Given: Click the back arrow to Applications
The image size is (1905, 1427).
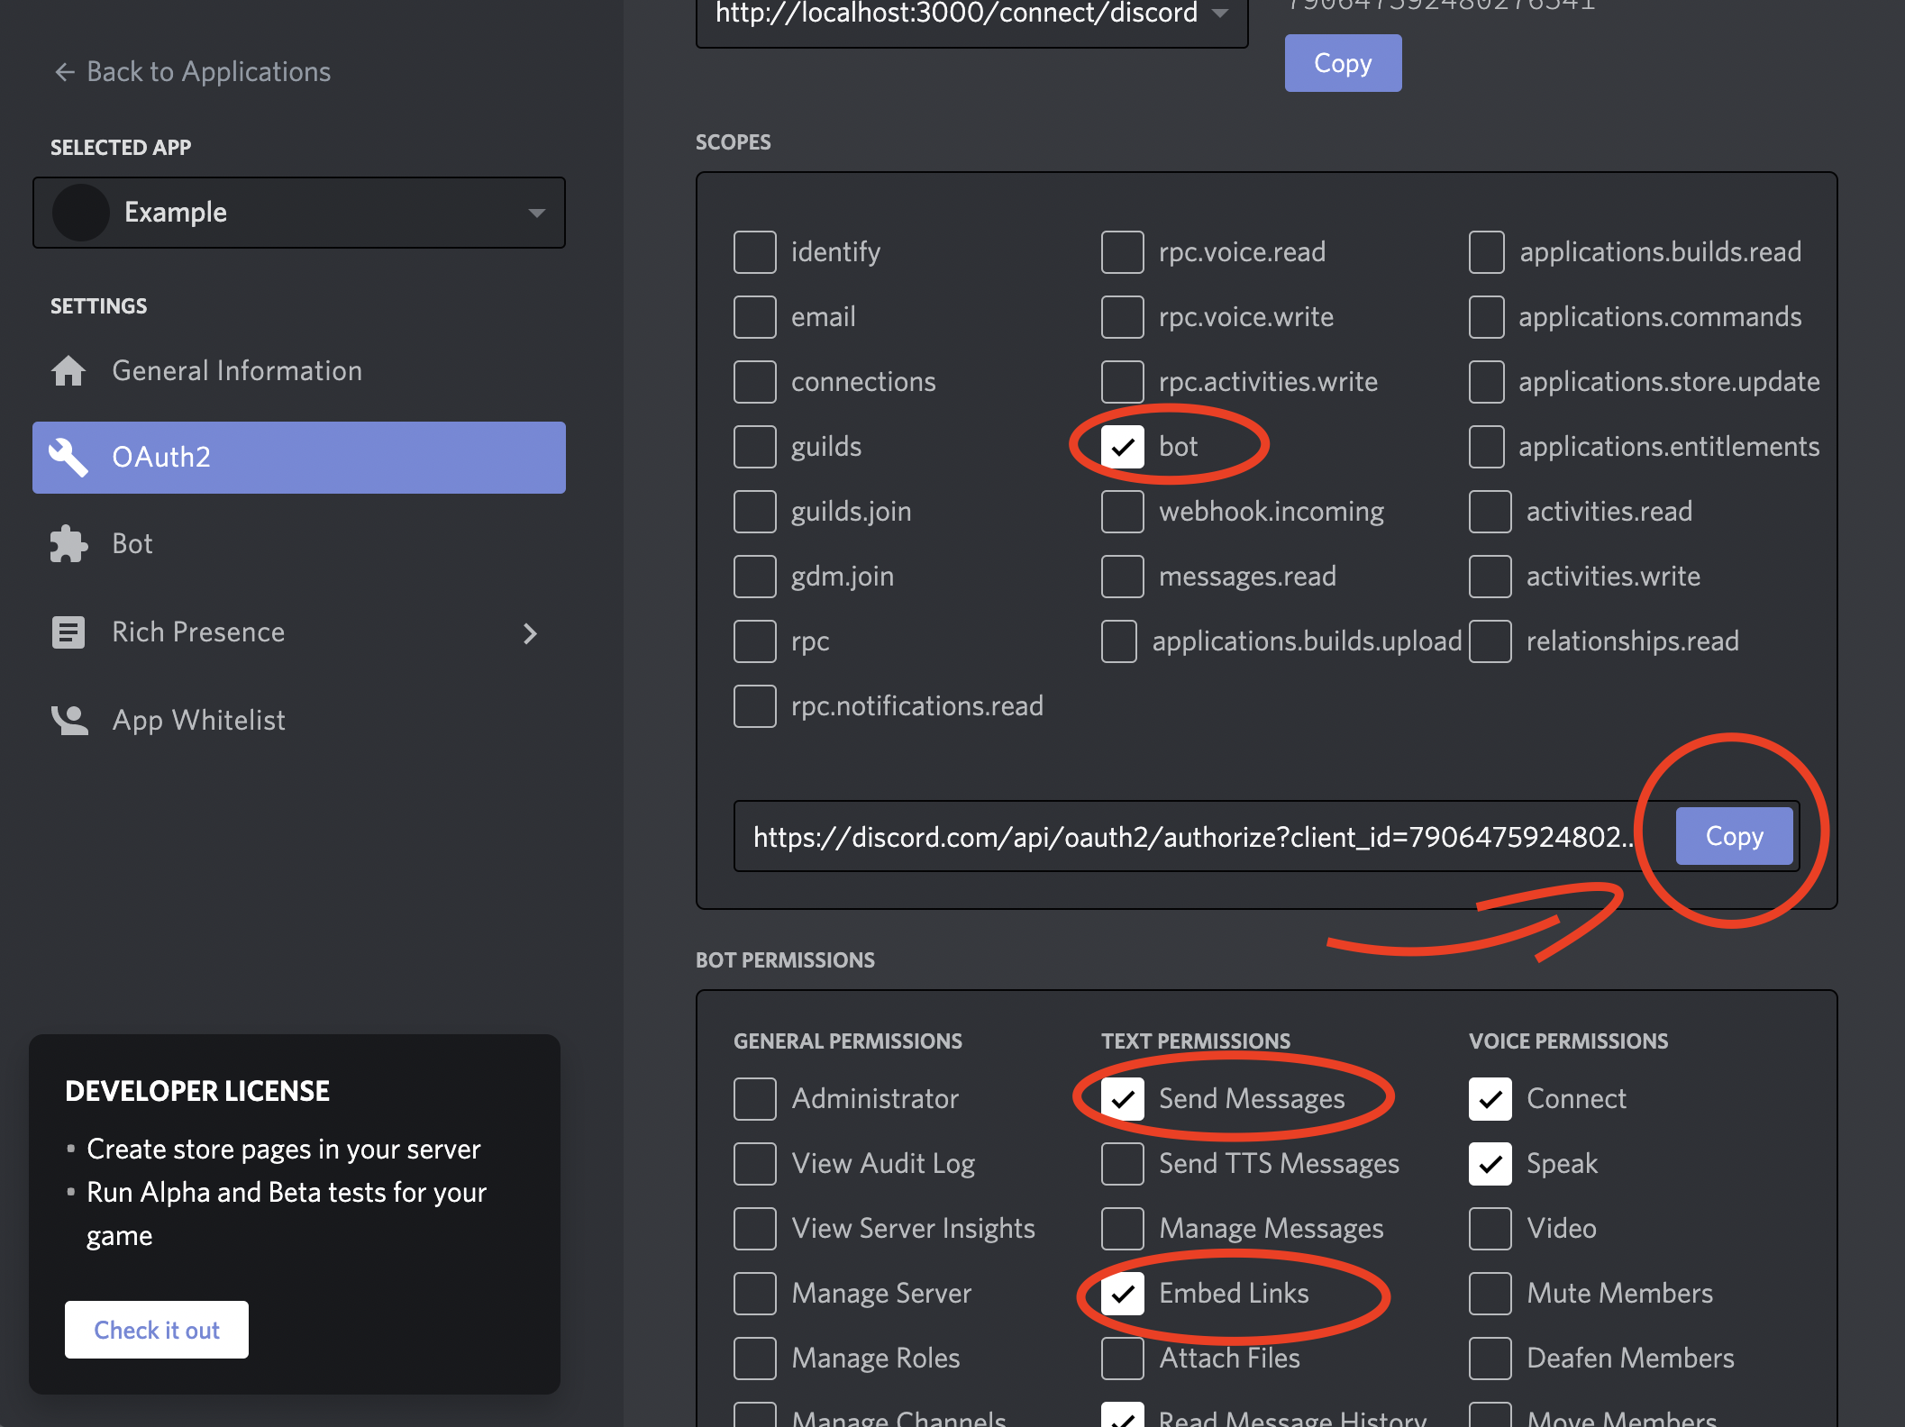Looking at the screenshot, I should point(64,72).
